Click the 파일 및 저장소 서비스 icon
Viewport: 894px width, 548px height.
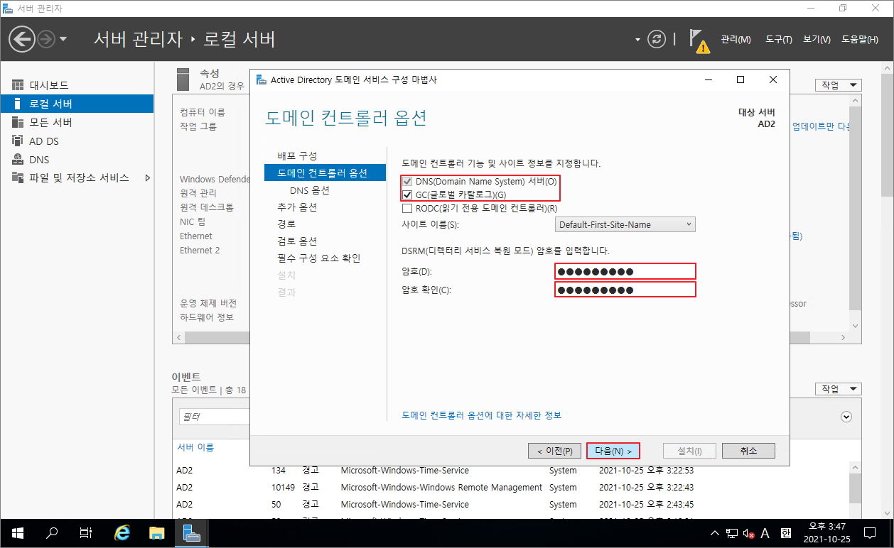(18, 177)
